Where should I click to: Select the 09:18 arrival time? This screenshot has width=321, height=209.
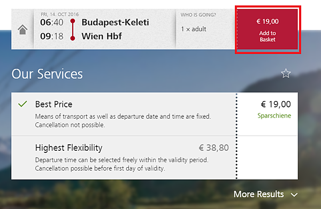point(51,36)
